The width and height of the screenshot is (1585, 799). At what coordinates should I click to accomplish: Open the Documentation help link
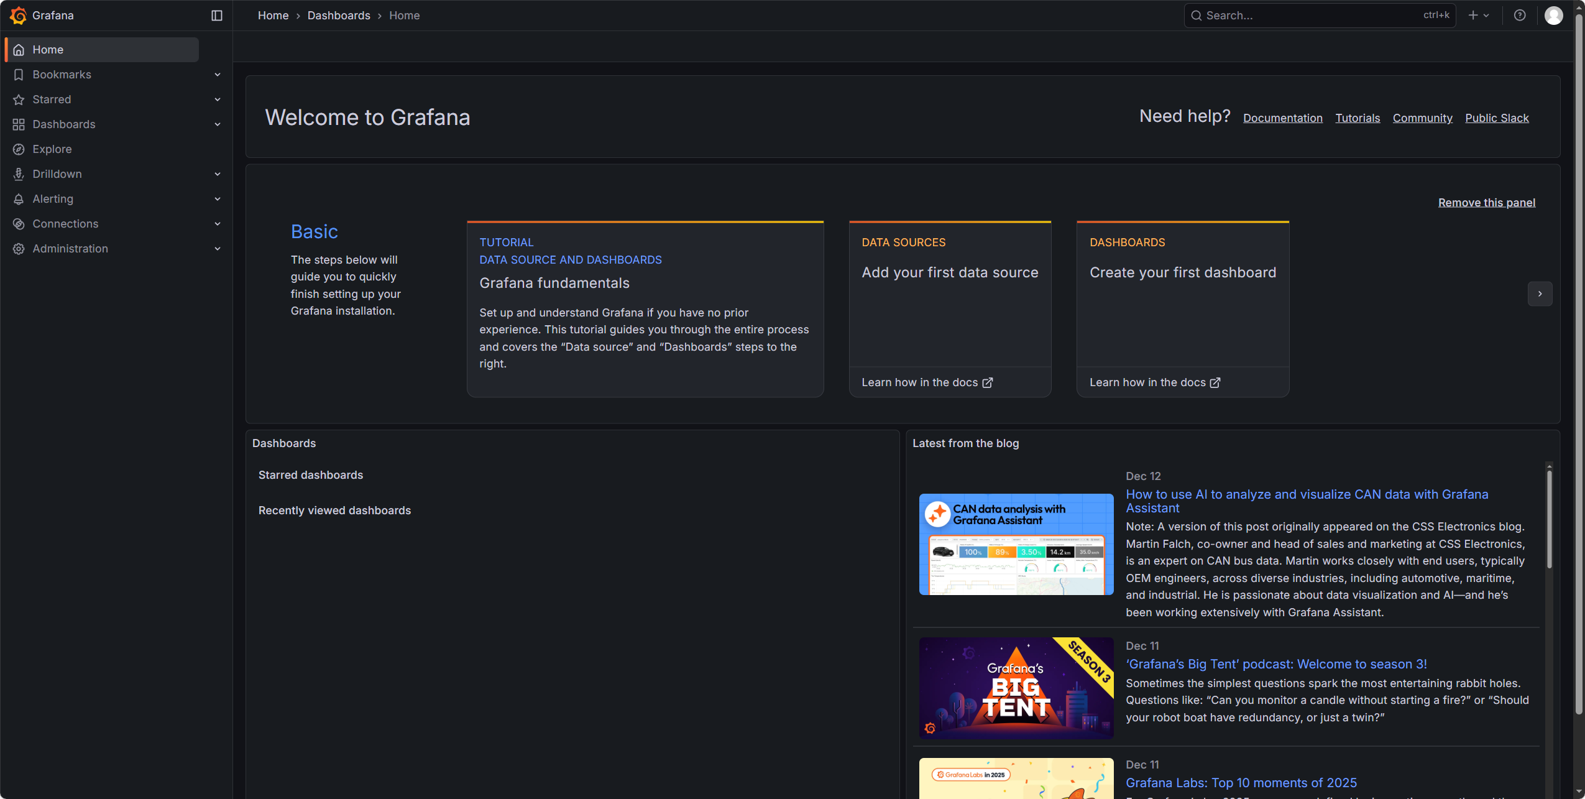pos(1282,118)
